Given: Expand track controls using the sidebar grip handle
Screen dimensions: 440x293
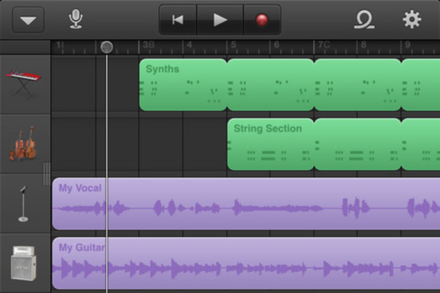Looking at the screenshot, I should tap(46, 174).
